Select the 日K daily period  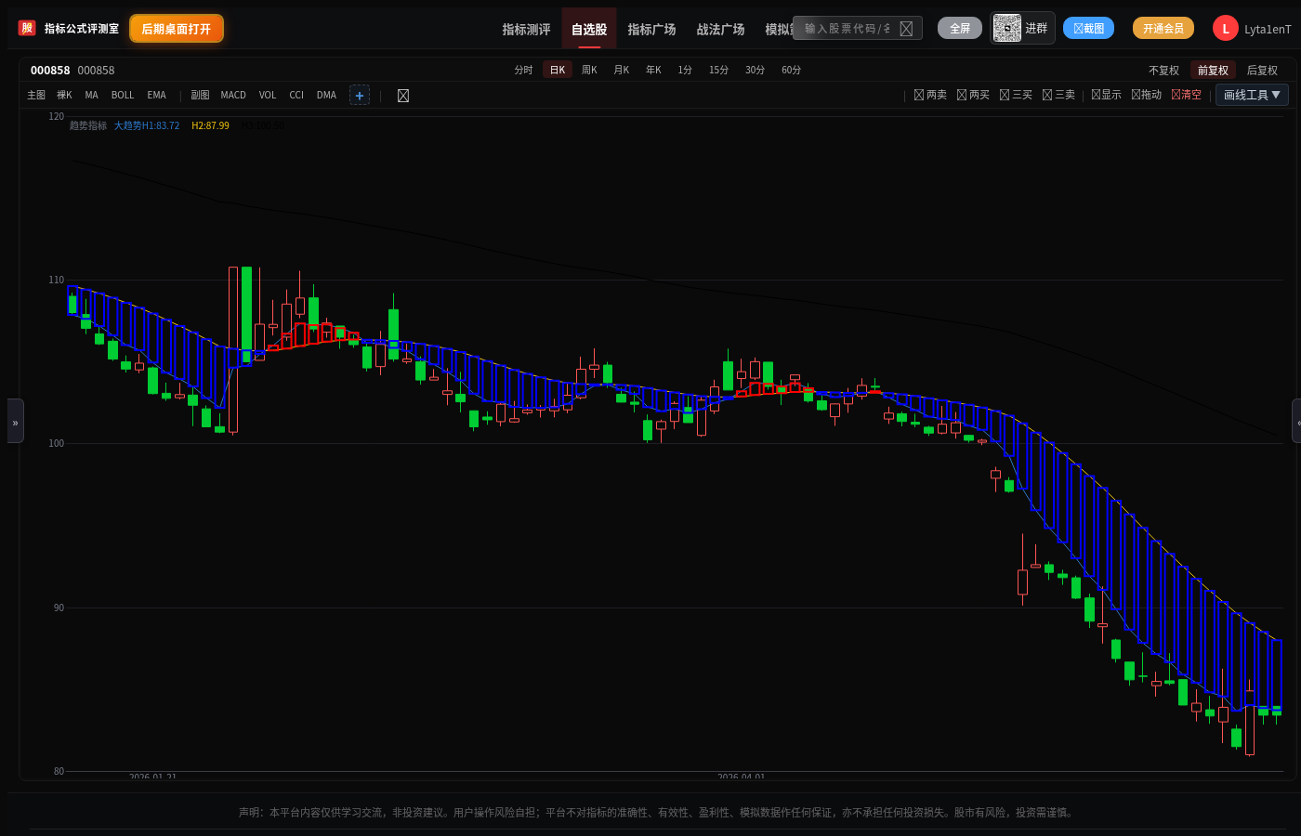pyautogui.click(x=558, y=70)
